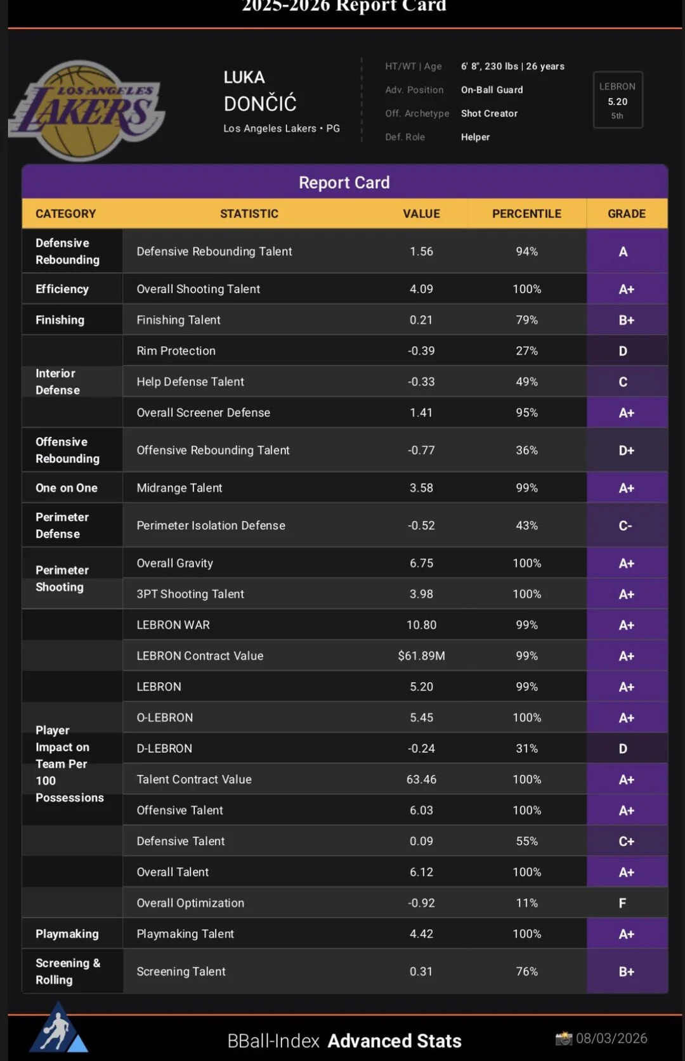Click the LEBRON Contract Value row

click(344, 656)
